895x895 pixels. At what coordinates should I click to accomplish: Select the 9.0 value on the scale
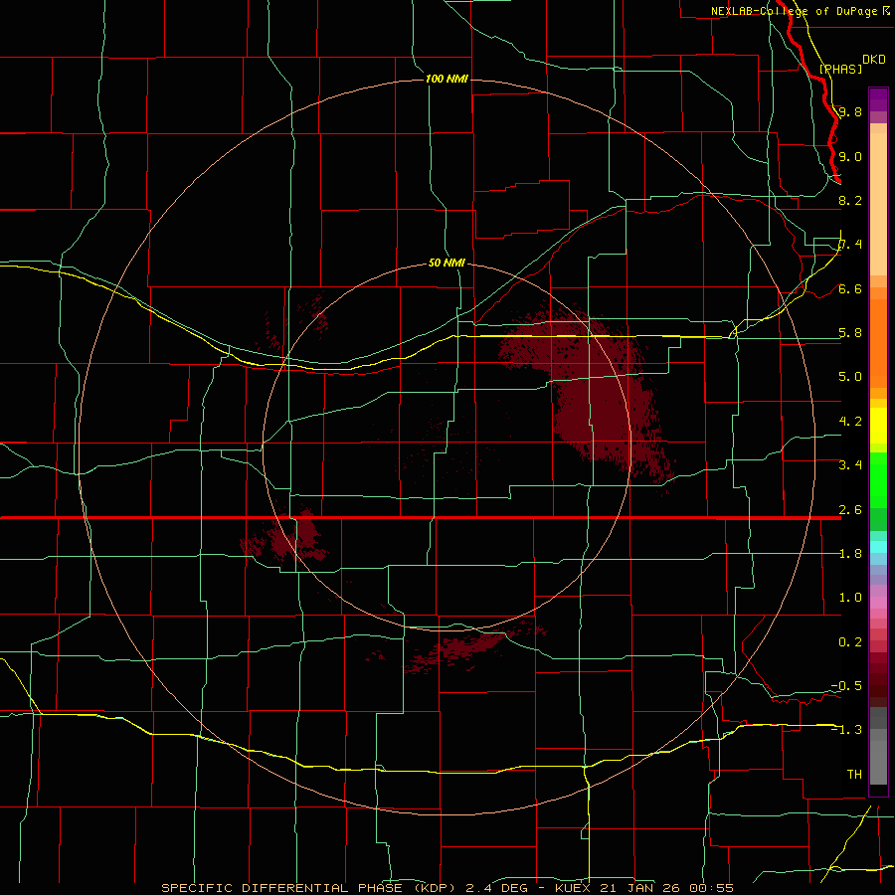(850, 156)
